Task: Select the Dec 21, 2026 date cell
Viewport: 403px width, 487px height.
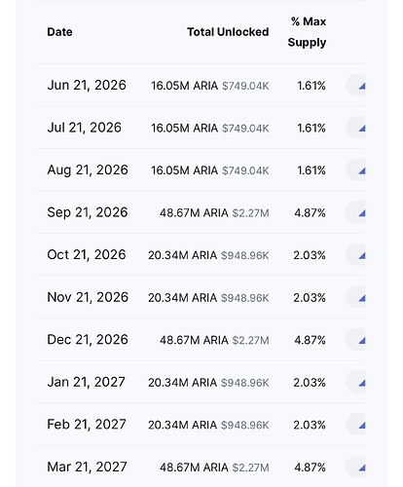Action: (x=88, y=340)
